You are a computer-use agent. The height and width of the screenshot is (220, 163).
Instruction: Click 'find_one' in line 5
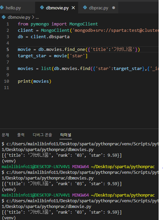[75, 50]
